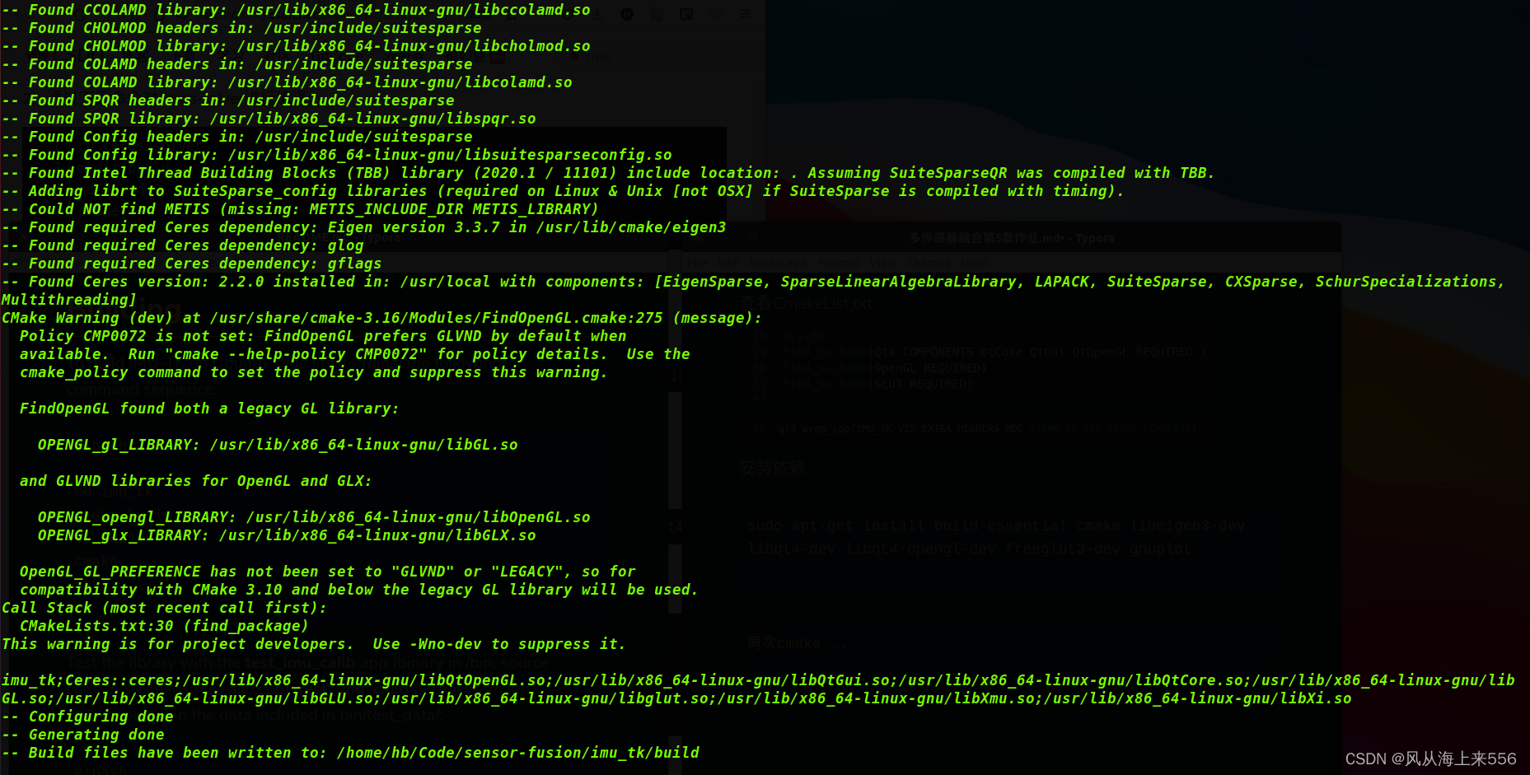The image size is (1530, 775).
Task: Open the faint hamburger menu icon behind terminal
Action: (745, 14)
